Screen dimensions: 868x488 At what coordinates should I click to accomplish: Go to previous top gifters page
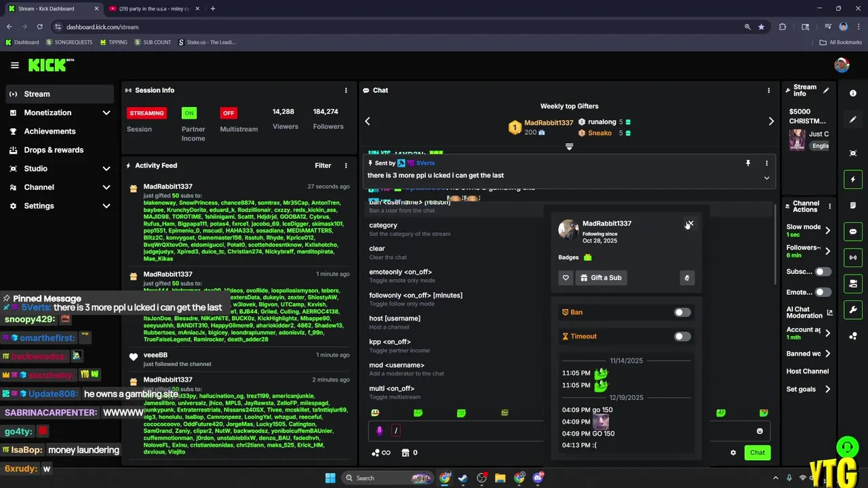pos(368,121)
